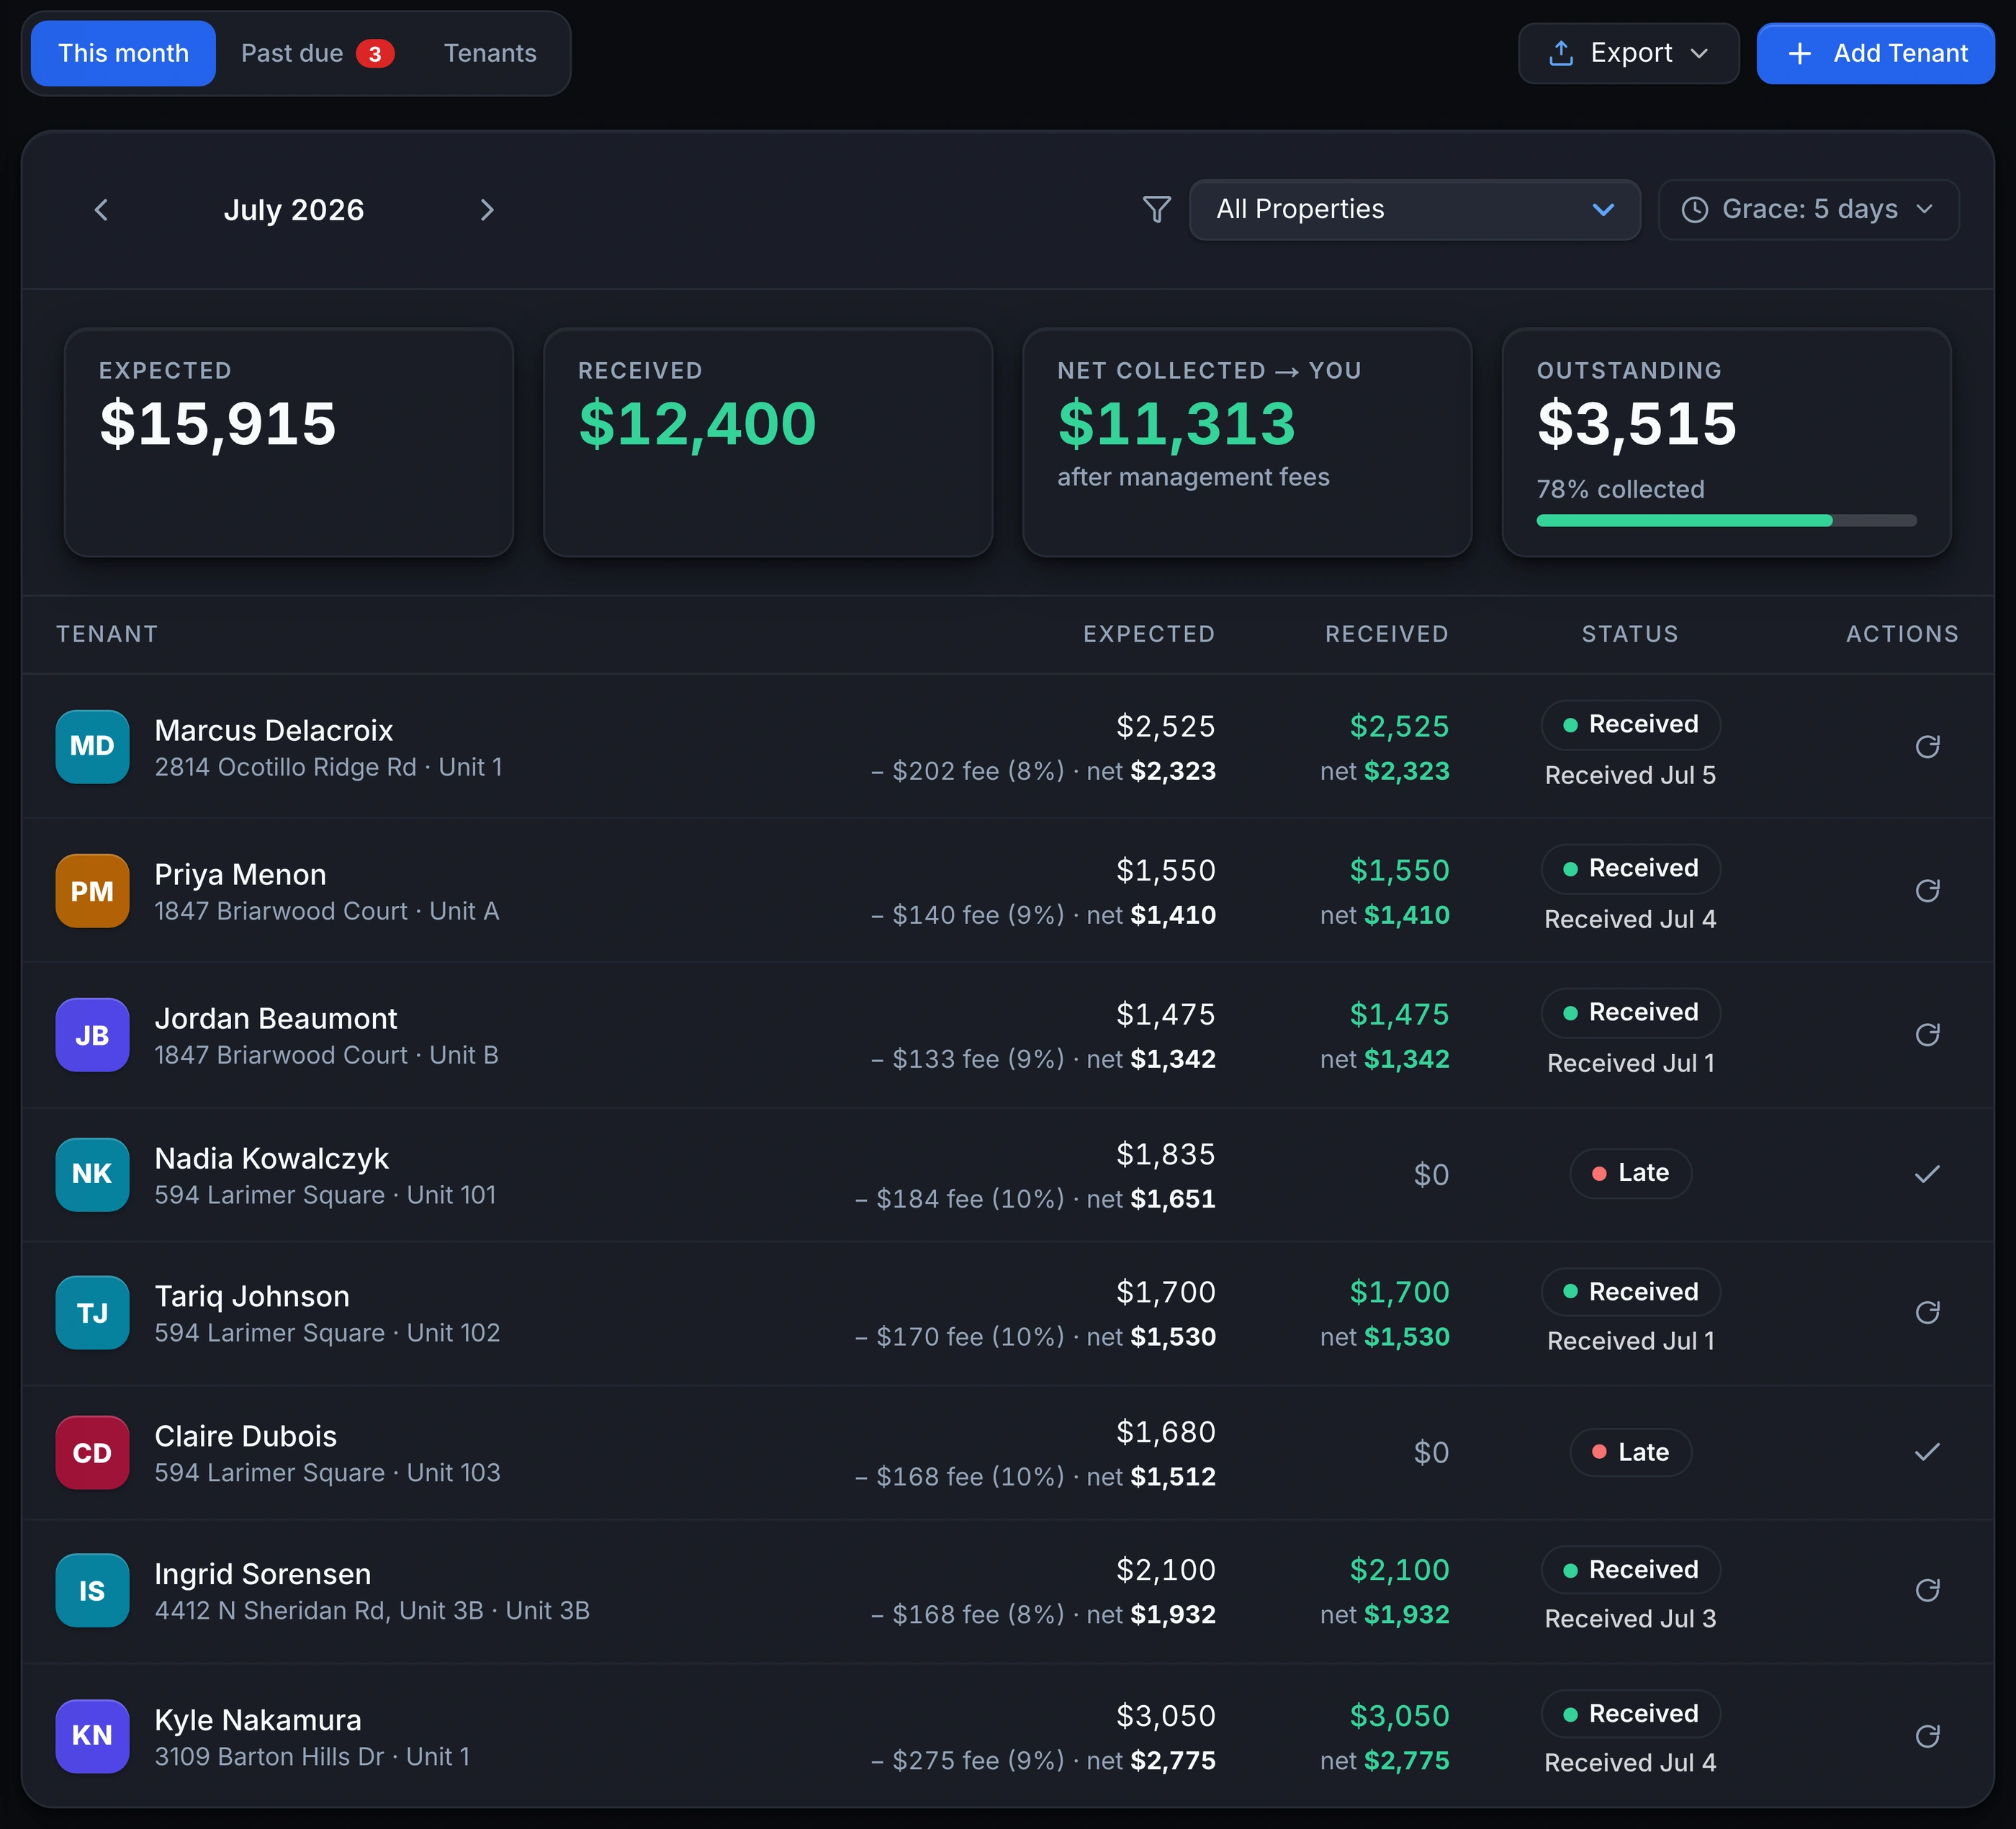Viewport: 2016px width, 1829px height.
Task: Mark Nadia Kowalczyk's rent as received
Action: [1927, 1174]
